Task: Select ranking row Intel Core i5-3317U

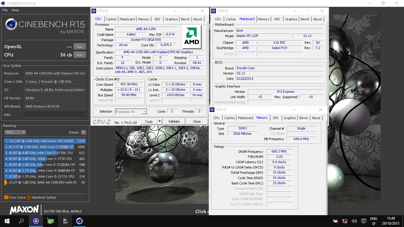Action: point(45,176)
